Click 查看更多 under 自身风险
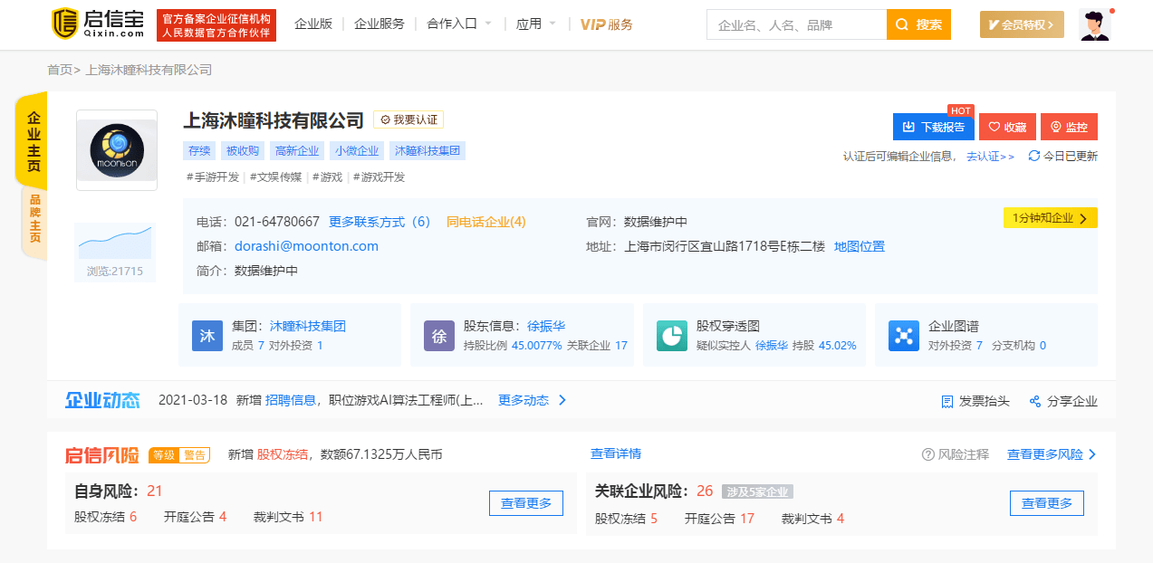 (x=526, y=503)
